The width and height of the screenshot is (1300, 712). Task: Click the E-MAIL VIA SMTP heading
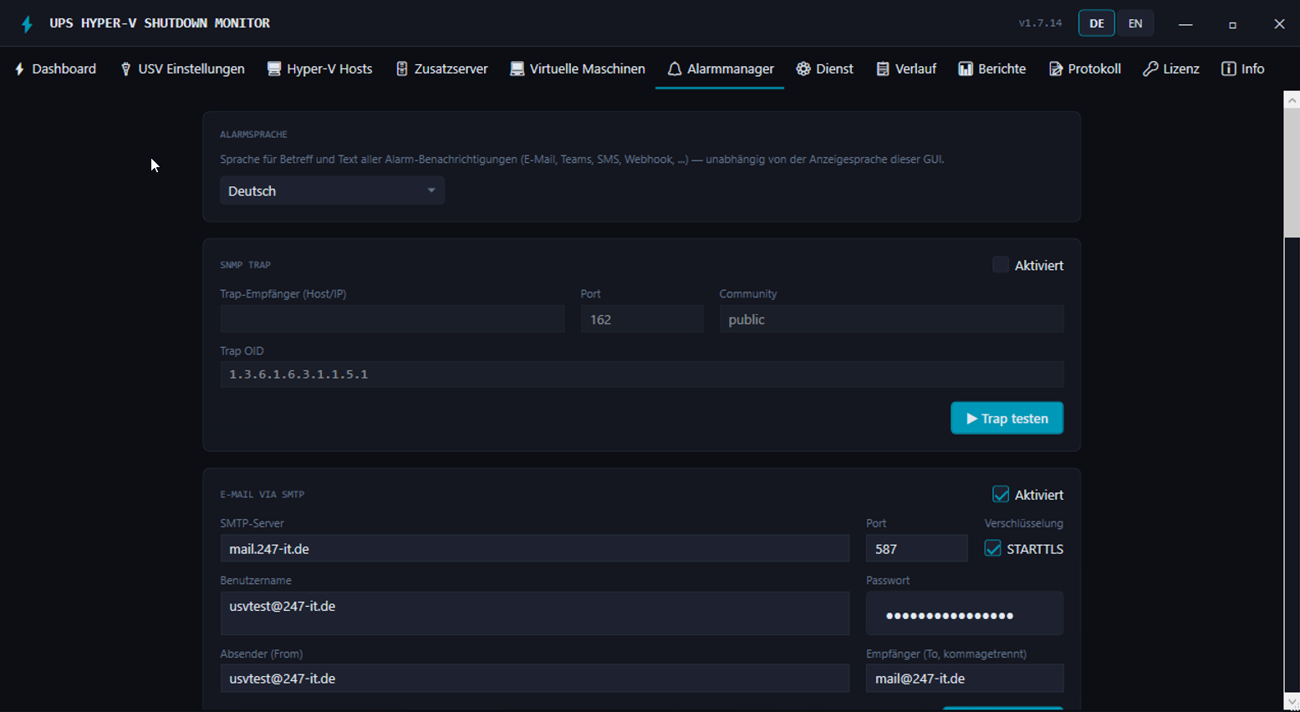click(x=262, y=495)
